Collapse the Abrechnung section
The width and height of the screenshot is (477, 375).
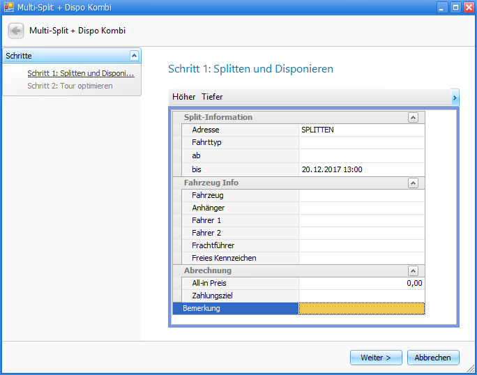tap(413, 271)
